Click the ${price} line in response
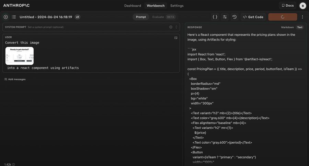 pos(200,133)
